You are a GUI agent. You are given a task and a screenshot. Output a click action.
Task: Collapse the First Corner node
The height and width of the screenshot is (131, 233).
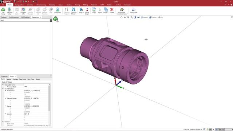5,91
